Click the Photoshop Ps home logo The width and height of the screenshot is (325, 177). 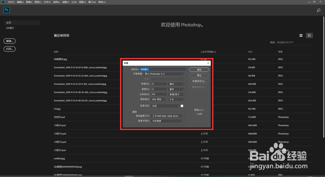click(6, 10)
